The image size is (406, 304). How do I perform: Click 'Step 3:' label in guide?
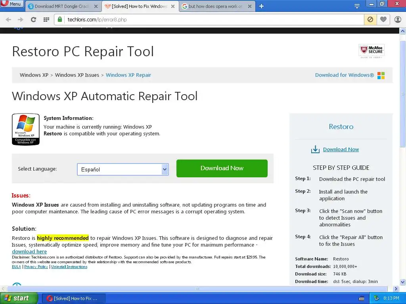pyautogui.click(x=303, y=211)
